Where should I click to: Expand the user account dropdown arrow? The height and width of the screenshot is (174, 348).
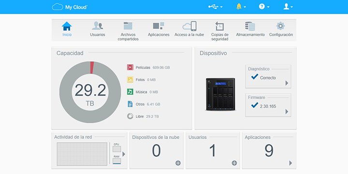291,7
